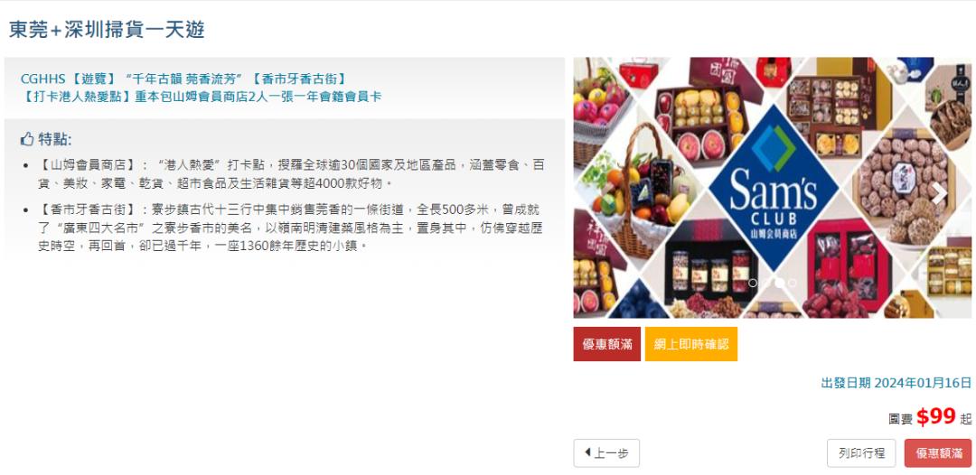Screen dimensions: 976x475
Task: Advance carousel with the right arrow
Action: tap(939, 194)
